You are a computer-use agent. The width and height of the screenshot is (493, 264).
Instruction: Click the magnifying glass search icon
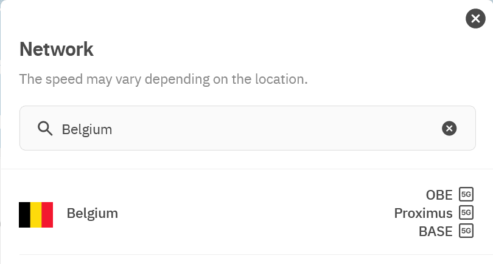pos(45,128)
